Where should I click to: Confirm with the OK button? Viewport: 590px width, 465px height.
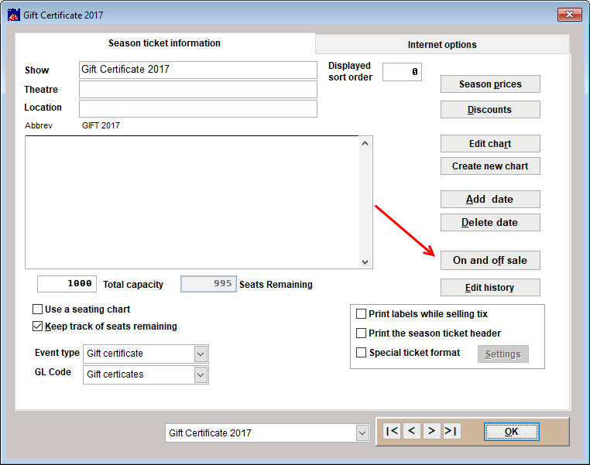[511, 432]
